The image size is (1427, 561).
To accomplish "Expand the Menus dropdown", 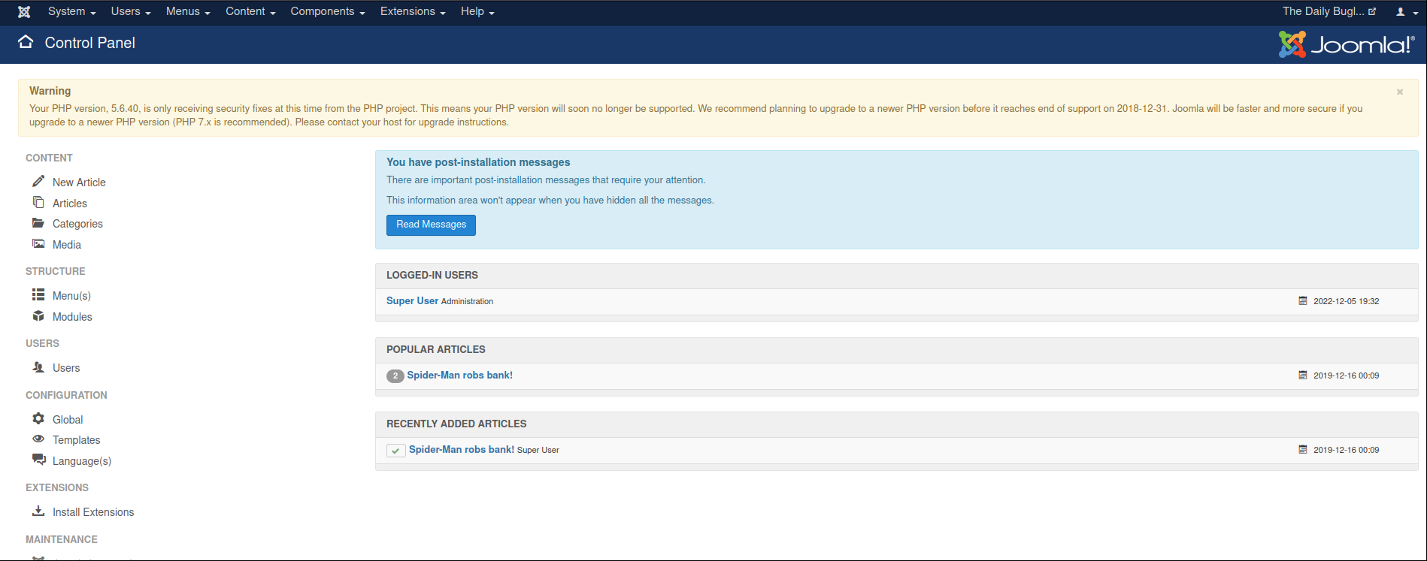I will click(x=188, y=11).
